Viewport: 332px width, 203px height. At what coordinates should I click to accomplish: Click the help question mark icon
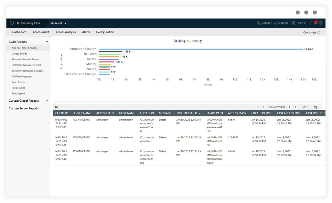click(310, 23)
